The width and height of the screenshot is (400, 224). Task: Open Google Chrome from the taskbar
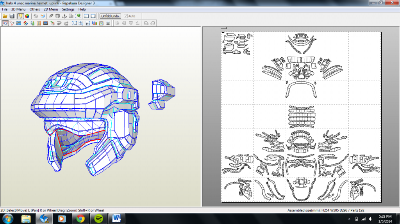(80, 219)
